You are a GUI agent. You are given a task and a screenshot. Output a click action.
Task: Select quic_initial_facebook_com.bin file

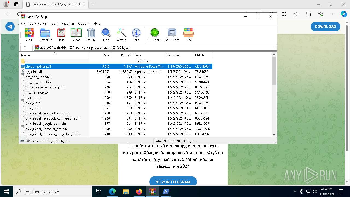[116, 113]
